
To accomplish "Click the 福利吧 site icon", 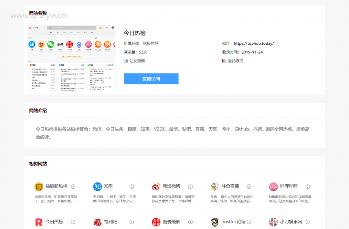I will click(98, 222).
